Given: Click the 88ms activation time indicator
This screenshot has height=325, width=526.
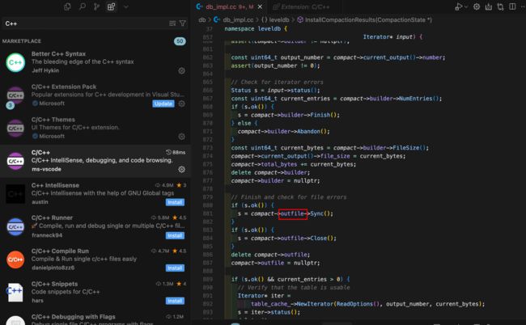Looking at the screenshot, I should tap(176, 152).
